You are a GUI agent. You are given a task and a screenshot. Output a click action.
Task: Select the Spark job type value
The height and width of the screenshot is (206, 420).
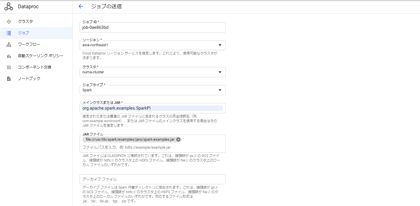87,90
